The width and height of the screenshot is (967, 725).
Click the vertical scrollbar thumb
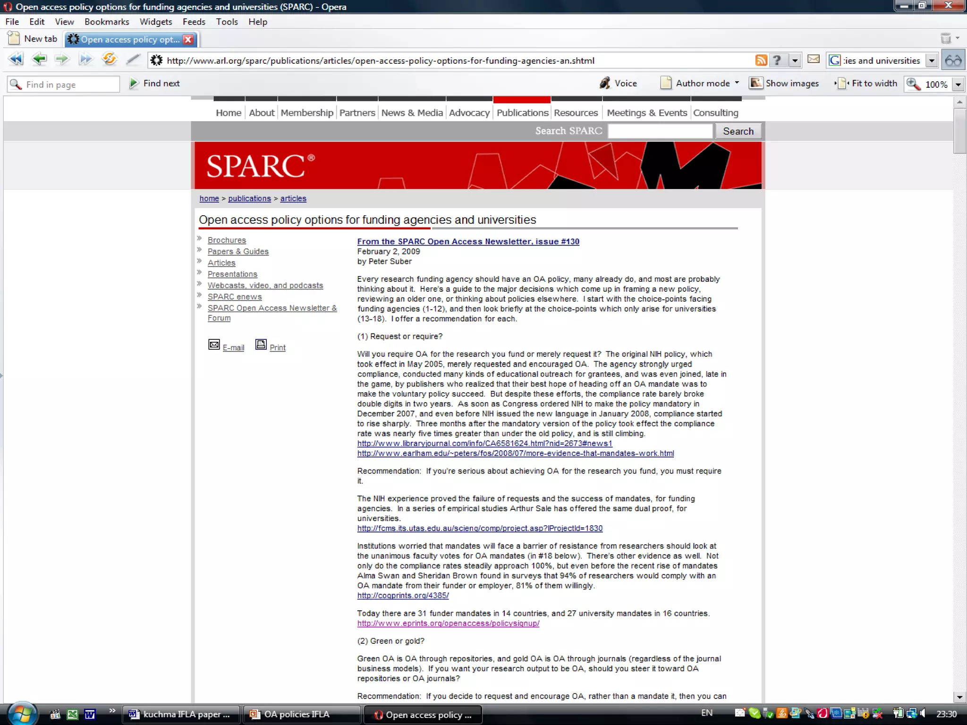(x=959, y=131)
